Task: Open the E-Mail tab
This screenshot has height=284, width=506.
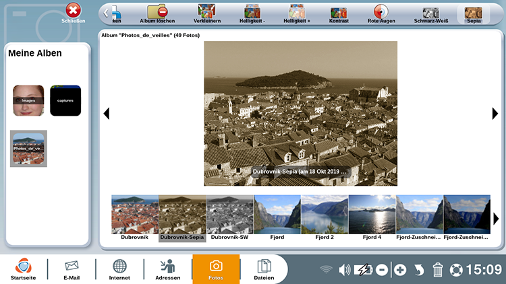Action: click(72, 269)
